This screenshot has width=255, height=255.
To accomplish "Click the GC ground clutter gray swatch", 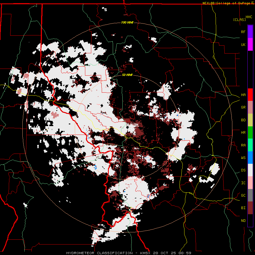I will [x=250, y=195].
